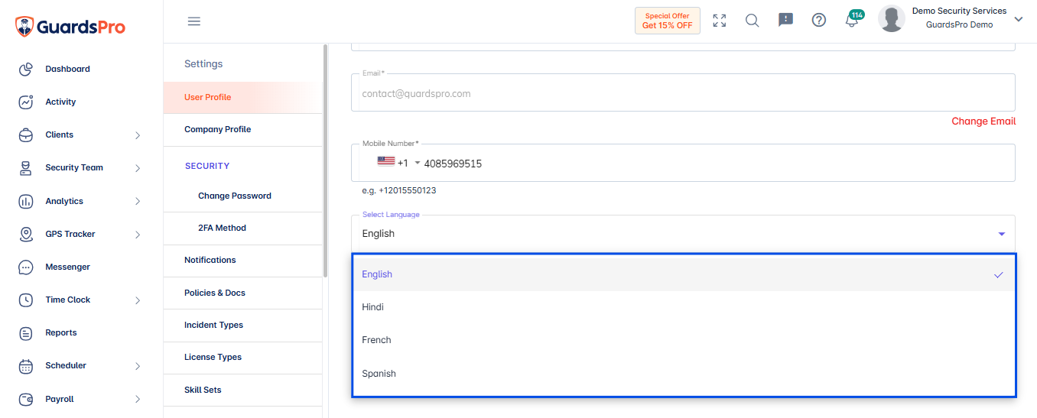This screenshot has width=1037, height=418.
Task: Open the search magnifier icon
Action: [753, 21]
